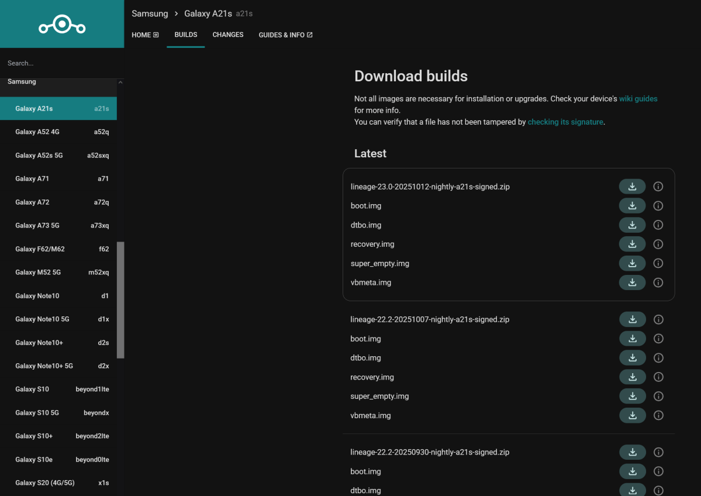
Task: Select Galaxy Note10+ 5G in the sidebar
Action: click(x=44, y=366)
